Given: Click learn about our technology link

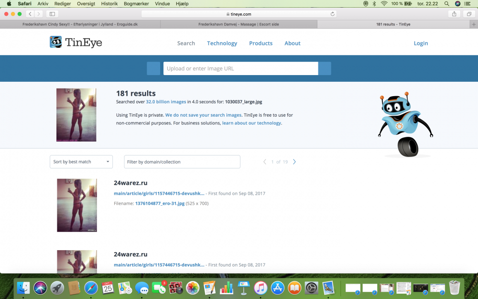Looking at the screenshot, I should click(251, 123).
